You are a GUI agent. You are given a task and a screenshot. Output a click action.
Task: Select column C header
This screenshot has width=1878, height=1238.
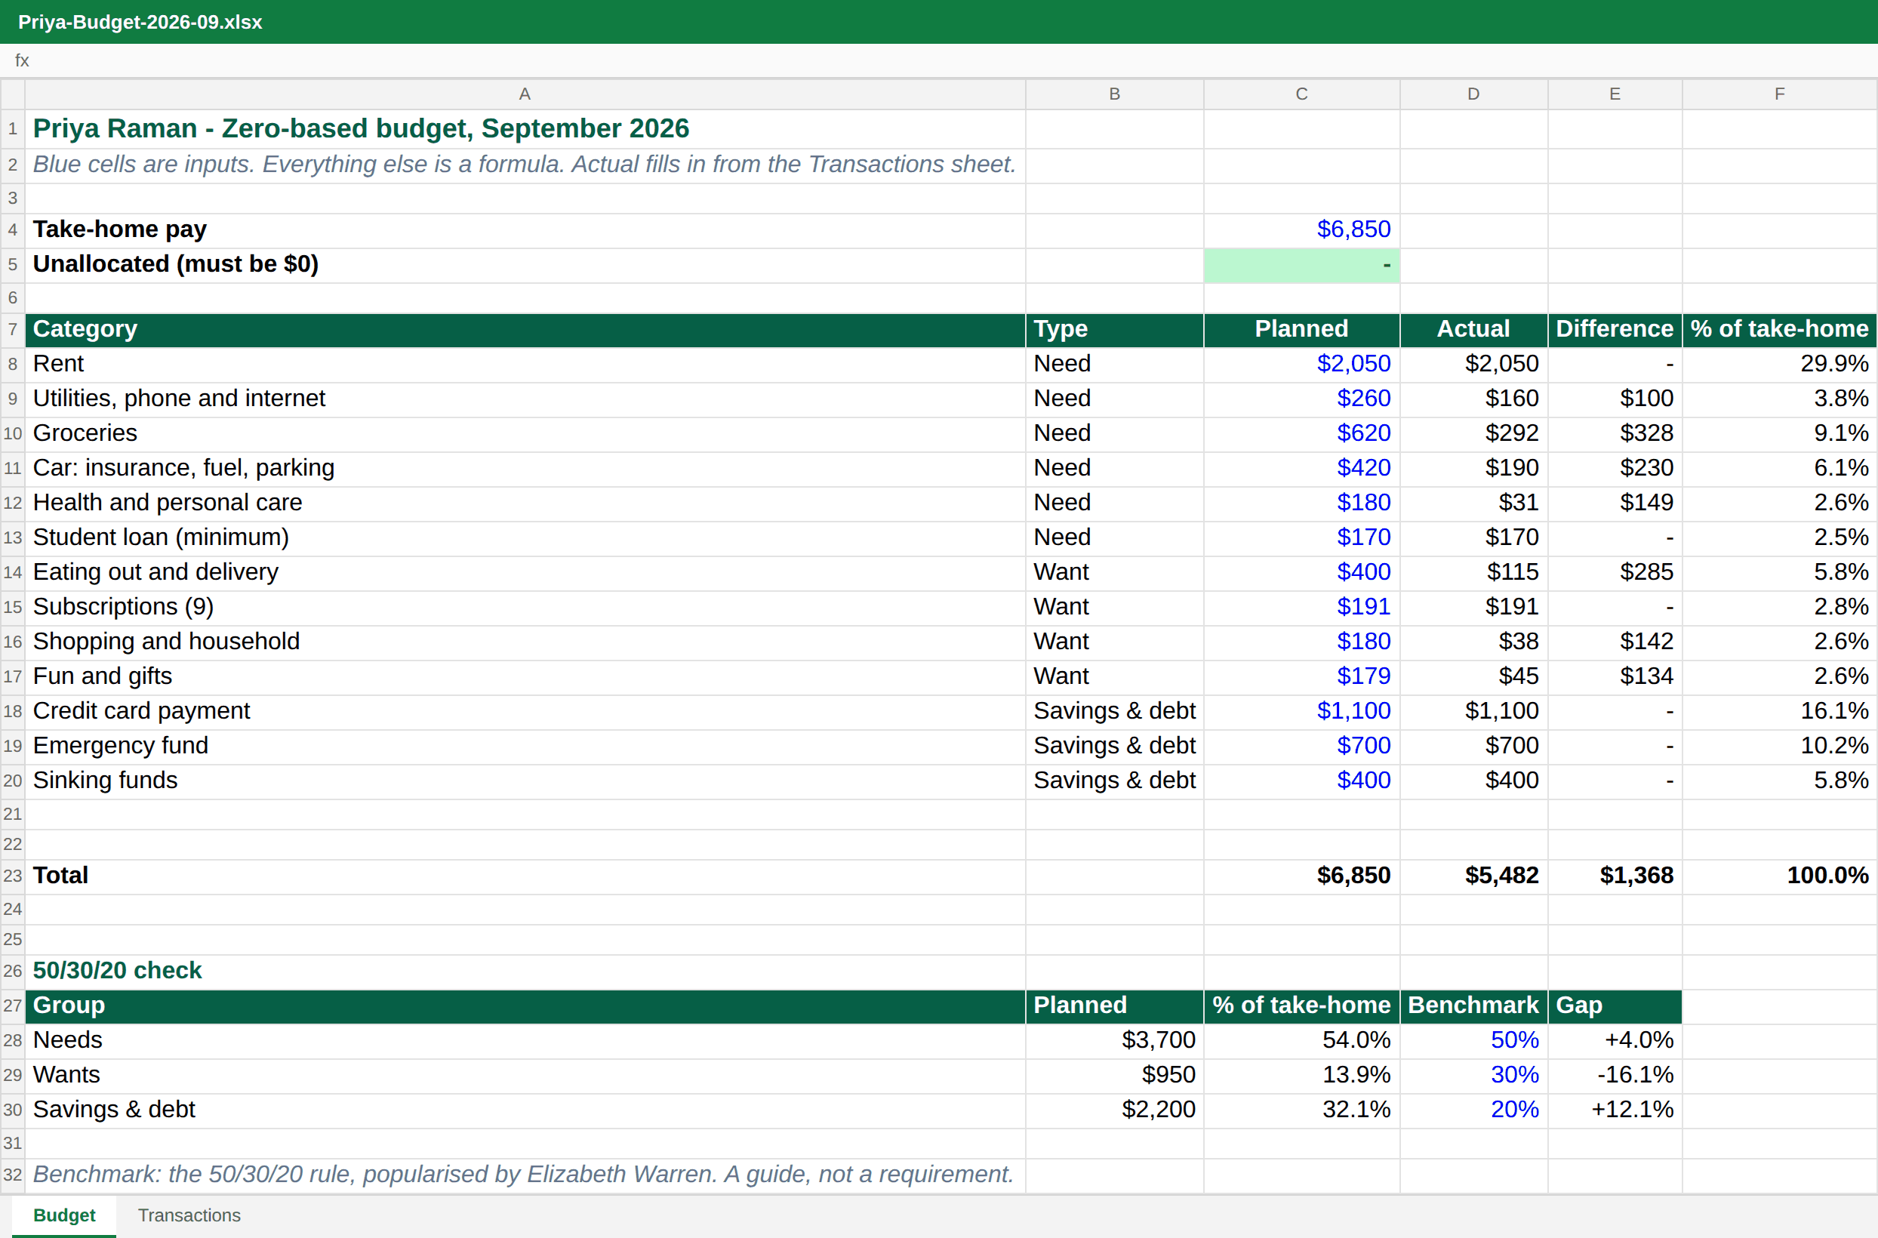tap(1302, 94)
